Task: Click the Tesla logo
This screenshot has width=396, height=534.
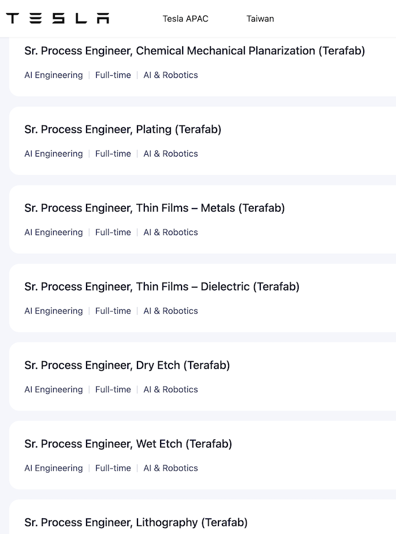Action: [x=58, y=19]
